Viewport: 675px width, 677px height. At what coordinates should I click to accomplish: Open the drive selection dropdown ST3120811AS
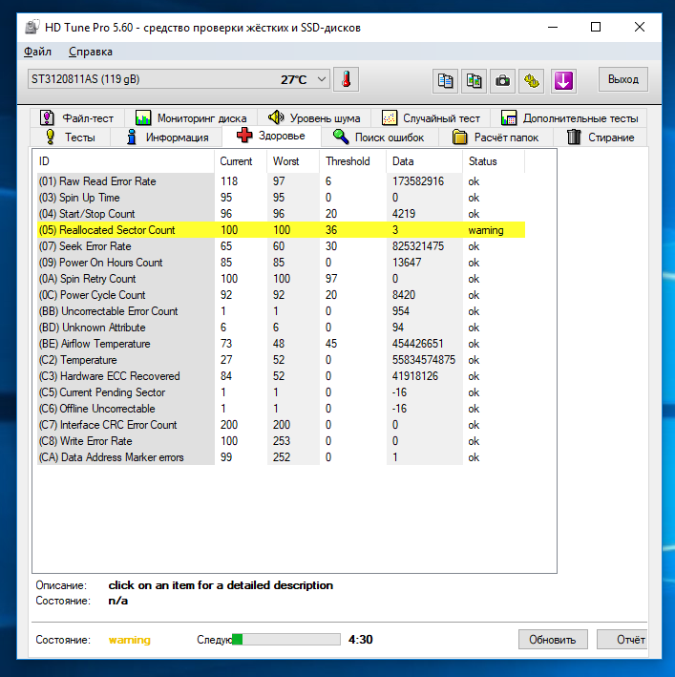point(179,79)
